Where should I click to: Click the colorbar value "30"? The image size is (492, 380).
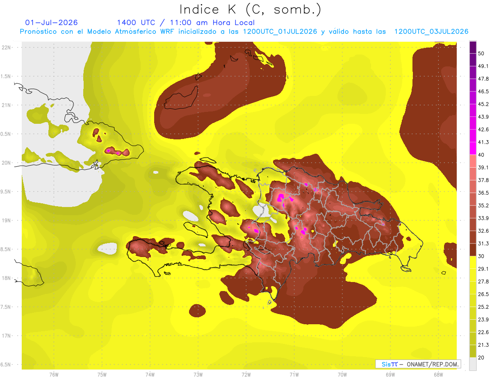pos(482,256)
